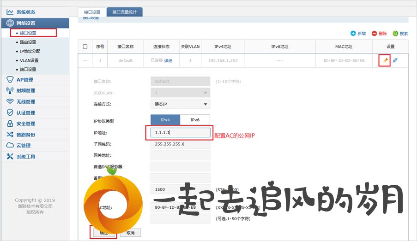Viewport: 417px width, 241px height.
Task: Click the 连接状态 column header
Action: point(162,47)
